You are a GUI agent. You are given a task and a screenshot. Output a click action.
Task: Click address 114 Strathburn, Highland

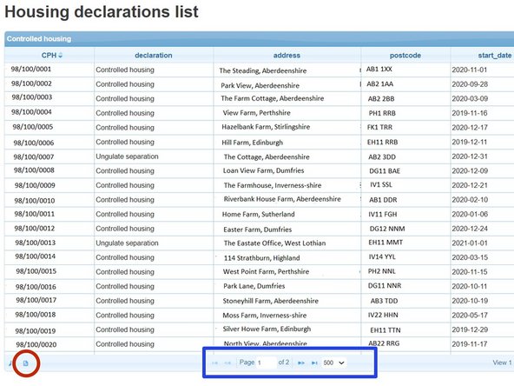(x=261, y=258)
